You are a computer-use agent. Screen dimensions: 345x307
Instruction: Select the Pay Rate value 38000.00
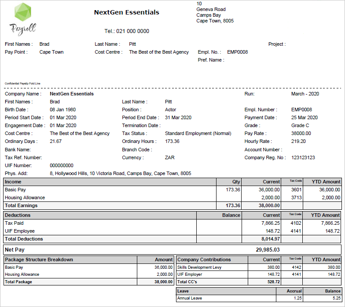pos(301,133)
